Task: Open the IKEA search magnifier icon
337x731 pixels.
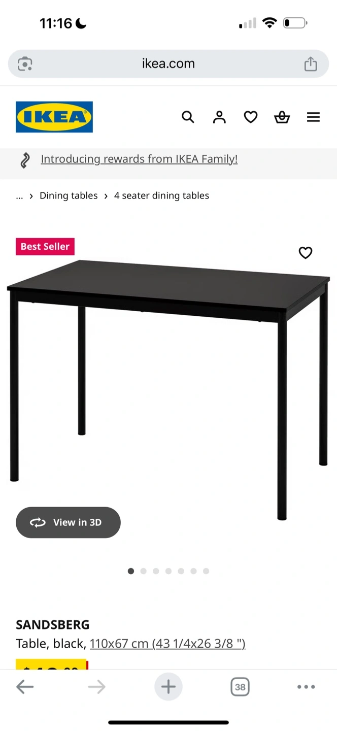Action: (188, 117)
